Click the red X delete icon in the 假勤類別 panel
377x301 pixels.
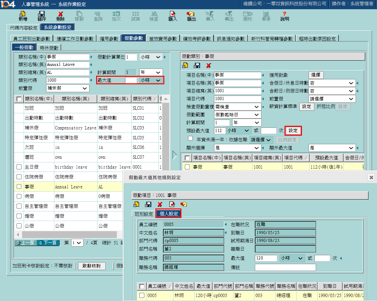click(x=208, y=66)
